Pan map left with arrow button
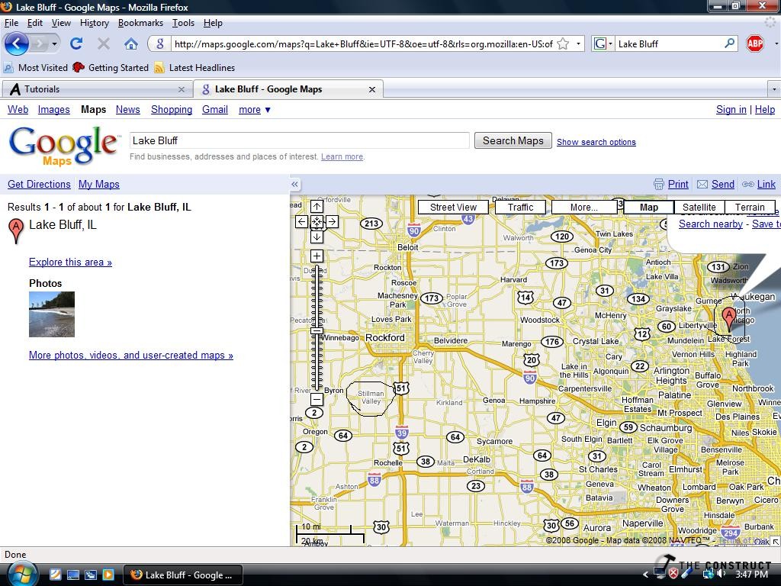 click(301, 222)
